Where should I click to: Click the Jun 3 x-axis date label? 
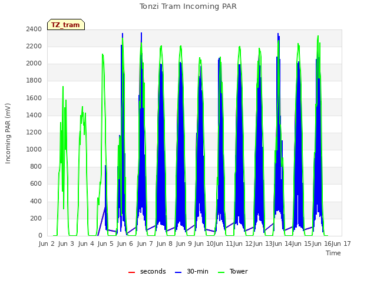tap(66, 243)
